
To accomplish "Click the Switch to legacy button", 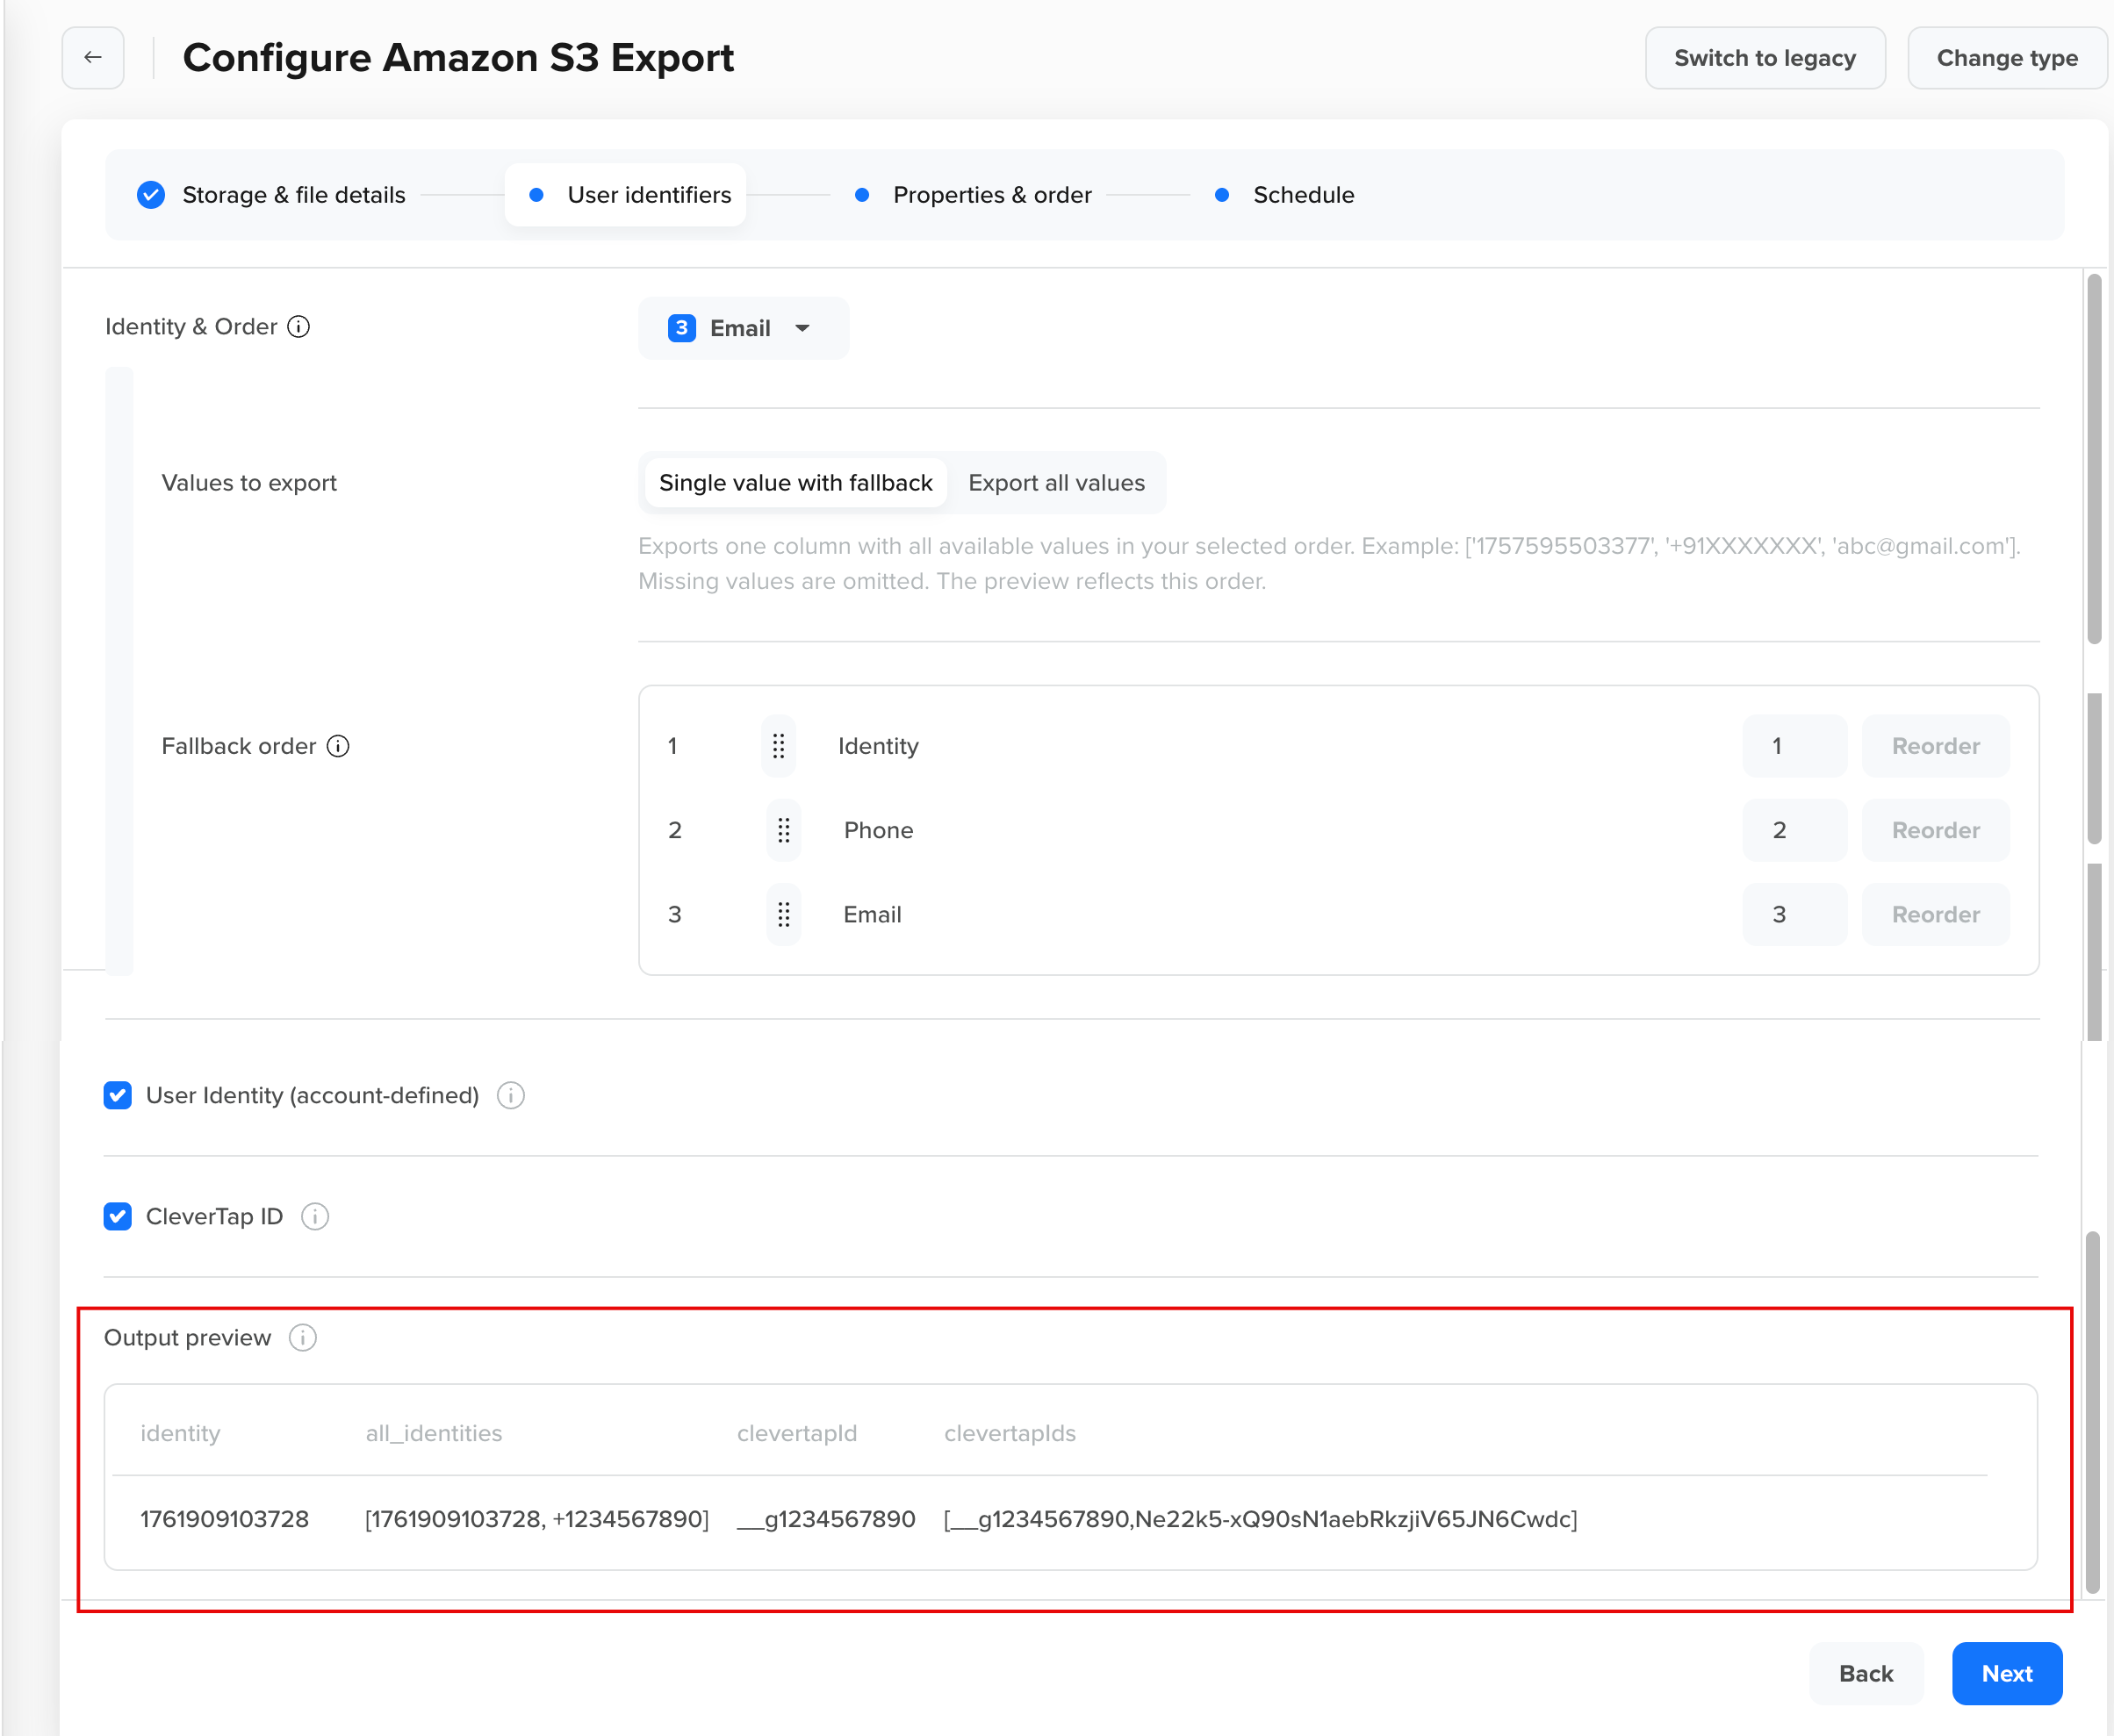I will pyautogui.click(x=1765, y=58).
